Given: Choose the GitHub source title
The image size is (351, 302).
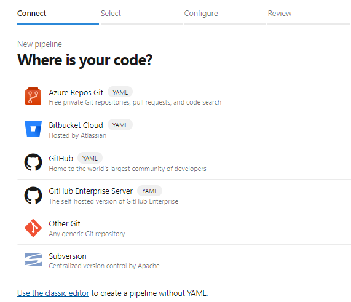Looking at the screenshot, I should pos(61,159).
